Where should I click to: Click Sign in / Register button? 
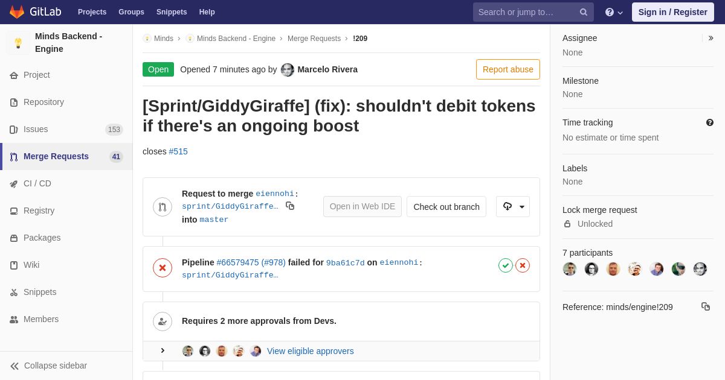tap(673, 12)
